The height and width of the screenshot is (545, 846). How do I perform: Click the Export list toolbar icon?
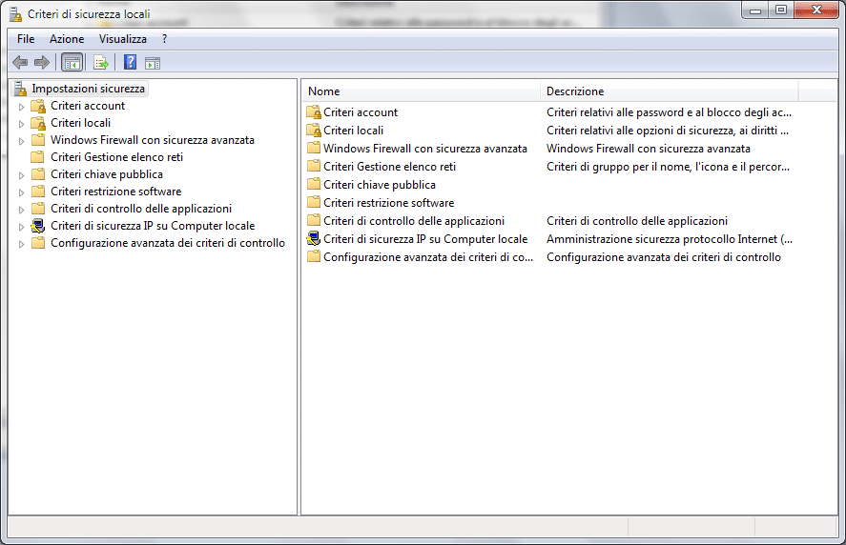(x=101, y=63)
